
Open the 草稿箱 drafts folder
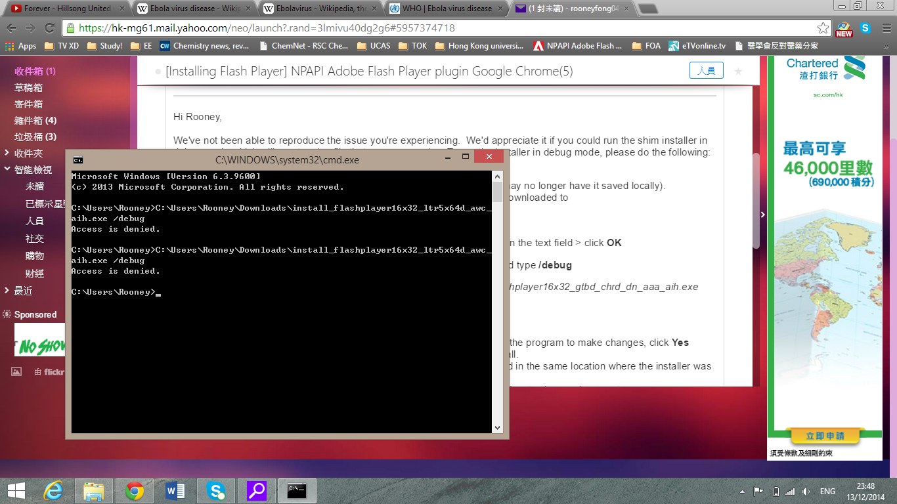(x=28, y=87)
